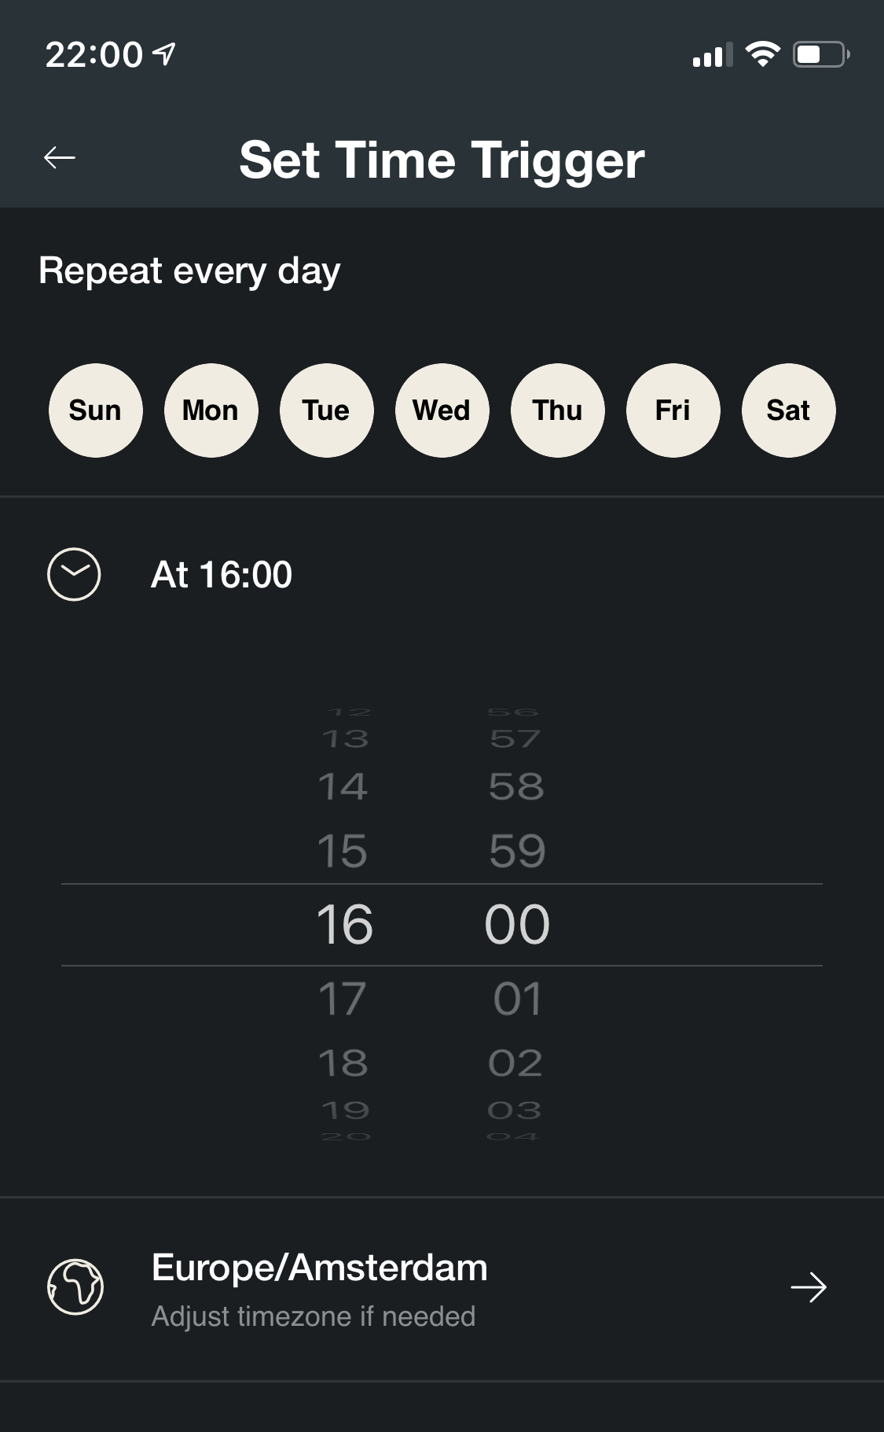Toggle Wed in the repeat days
Image resolution: width=884 pixels, height=1432 pixels.
pos(442,410)
